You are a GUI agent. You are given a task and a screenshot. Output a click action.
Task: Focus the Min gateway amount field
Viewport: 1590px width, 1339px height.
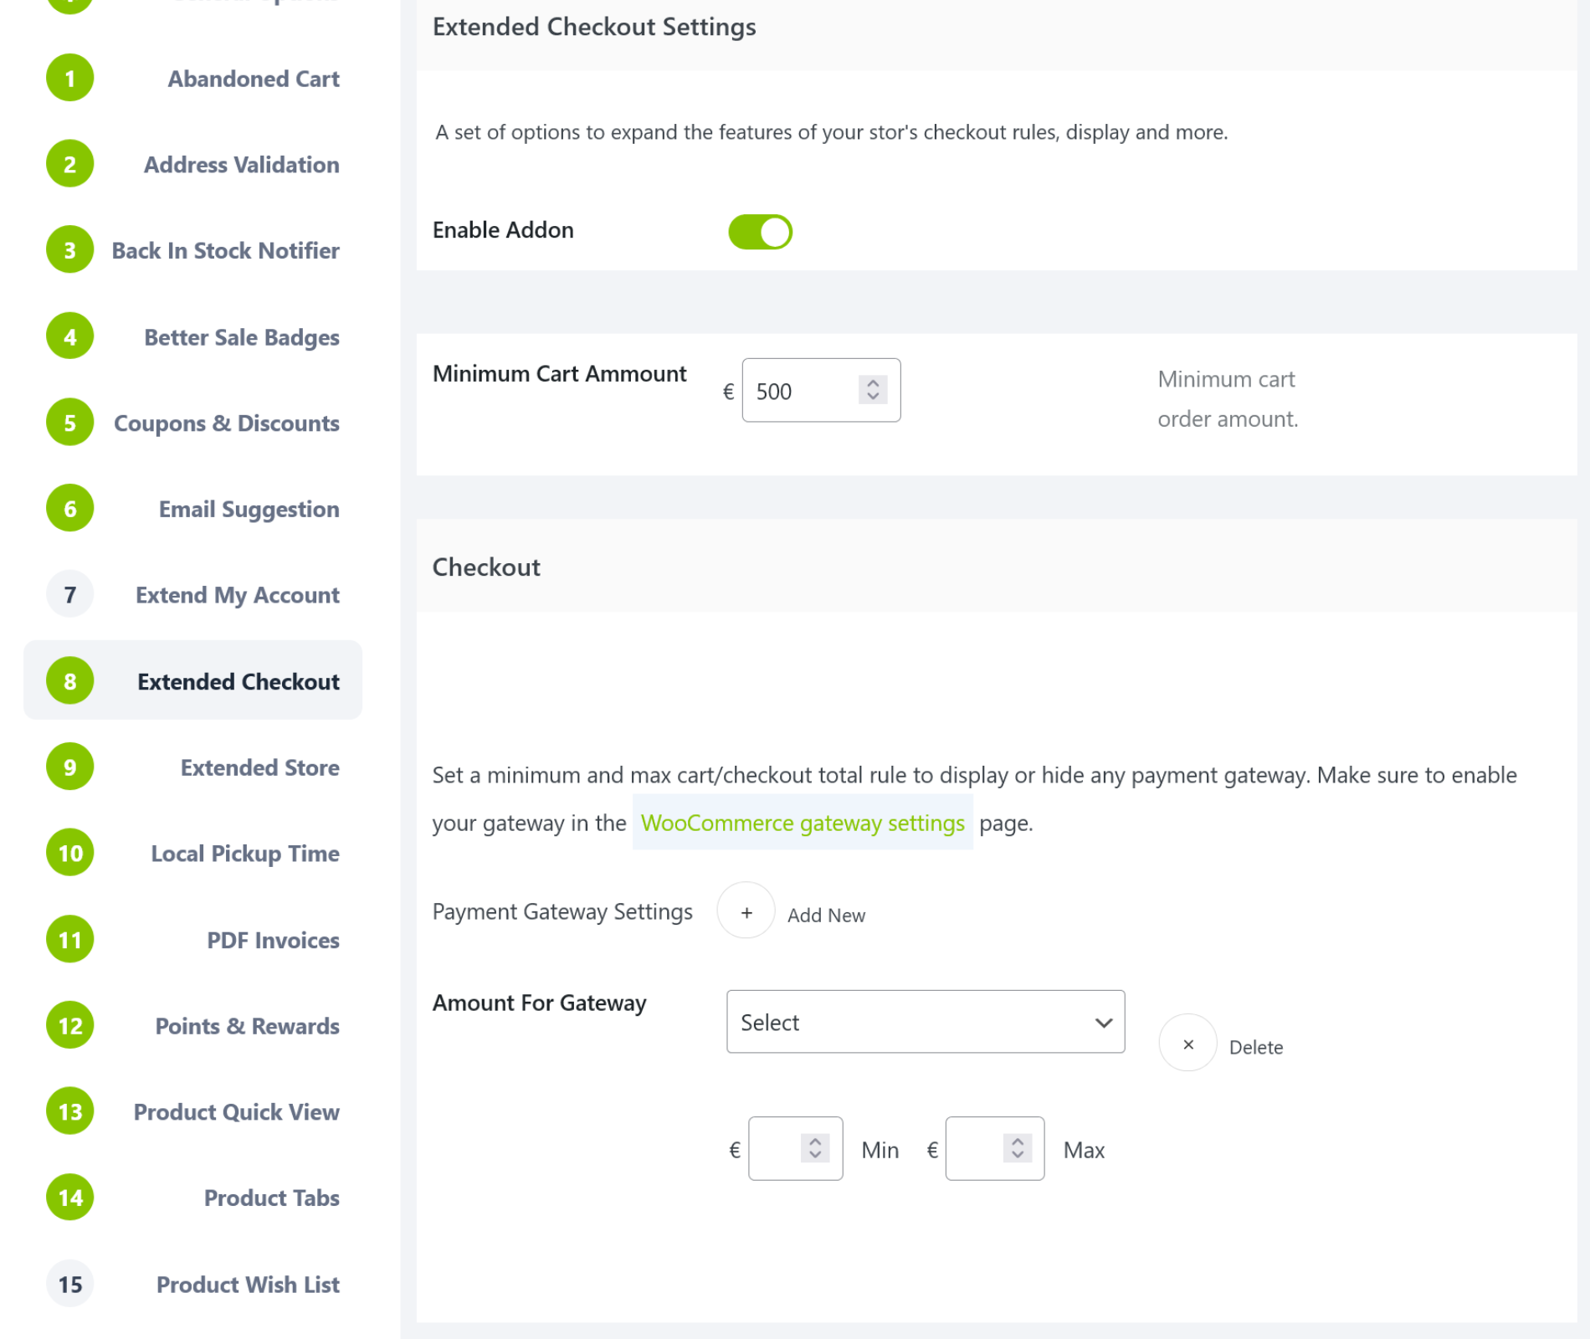pyautogui.click(x=775, y=1149)
